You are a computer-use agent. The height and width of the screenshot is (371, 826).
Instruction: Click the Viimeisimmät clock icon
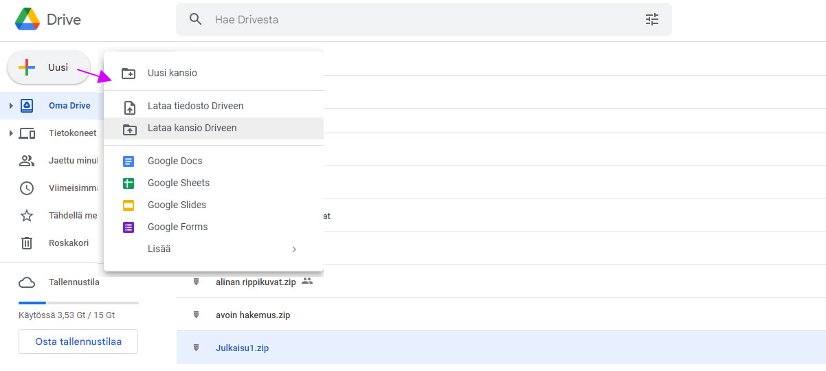click(27, 188)
